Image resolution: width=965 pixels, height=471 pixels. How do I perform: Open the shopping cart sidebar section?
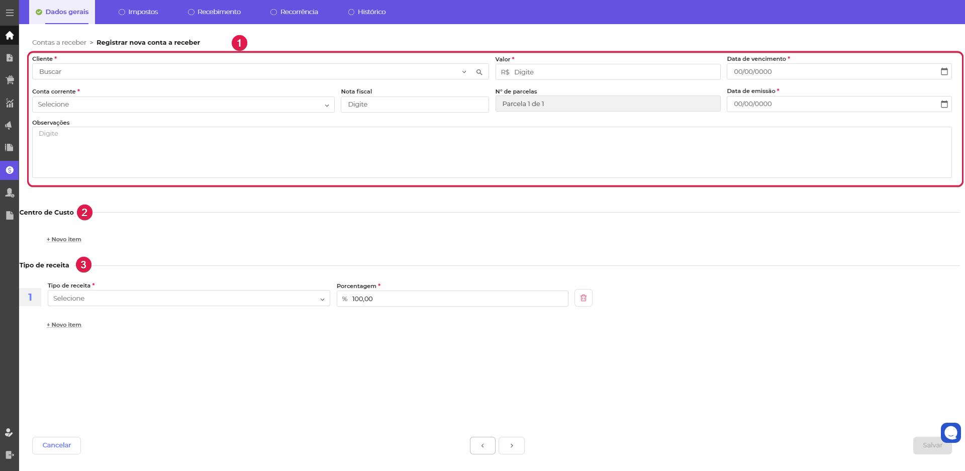pos(10,80)
